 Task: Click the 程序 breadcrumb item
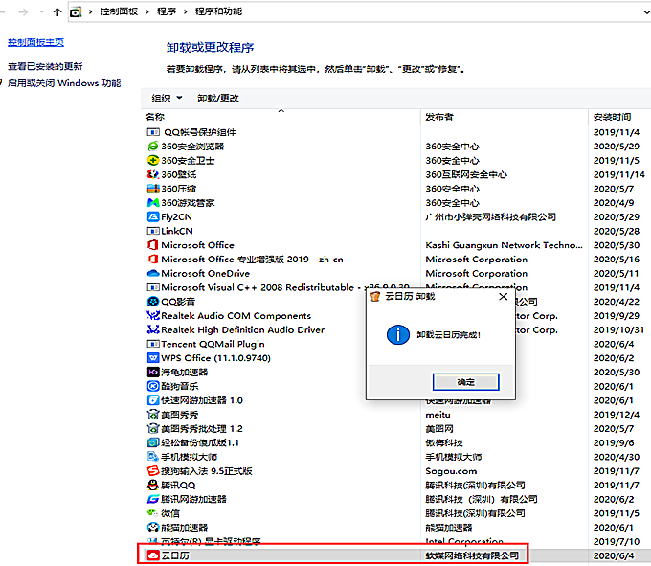click(166, 11)
